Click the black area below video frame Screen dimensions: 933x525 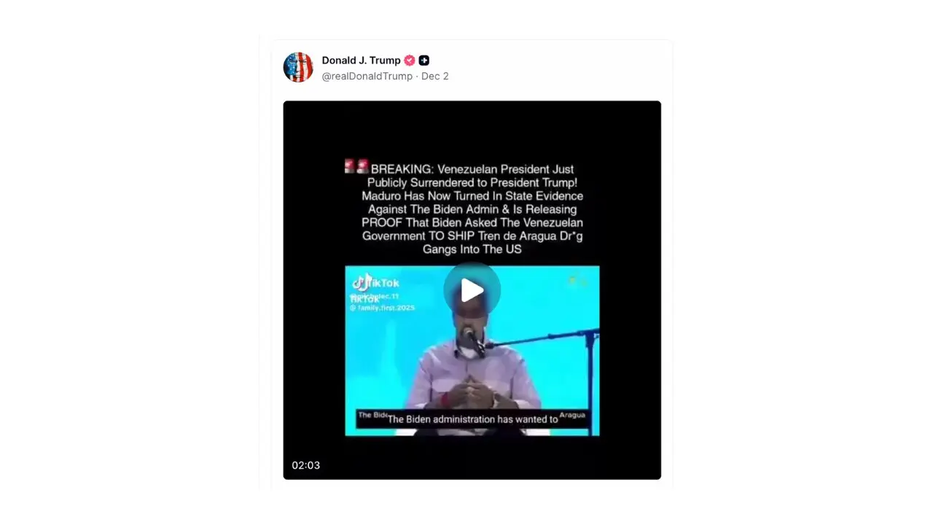(472, 457)
